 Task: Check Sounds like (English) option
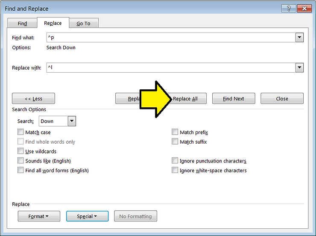pos(20,161)
